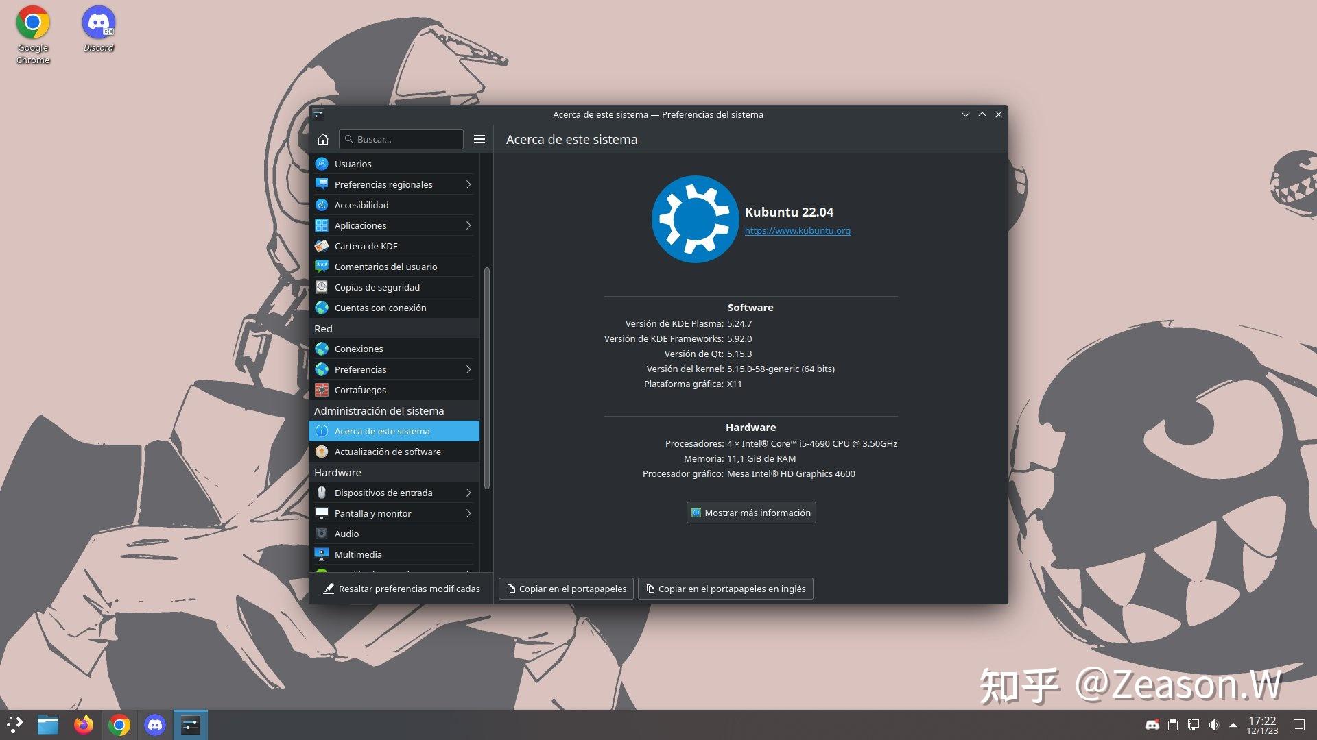The height and width of the screenshot is (740, 1317).
Task: Open Conexiones network settings
Action: (x=358, y=349)
